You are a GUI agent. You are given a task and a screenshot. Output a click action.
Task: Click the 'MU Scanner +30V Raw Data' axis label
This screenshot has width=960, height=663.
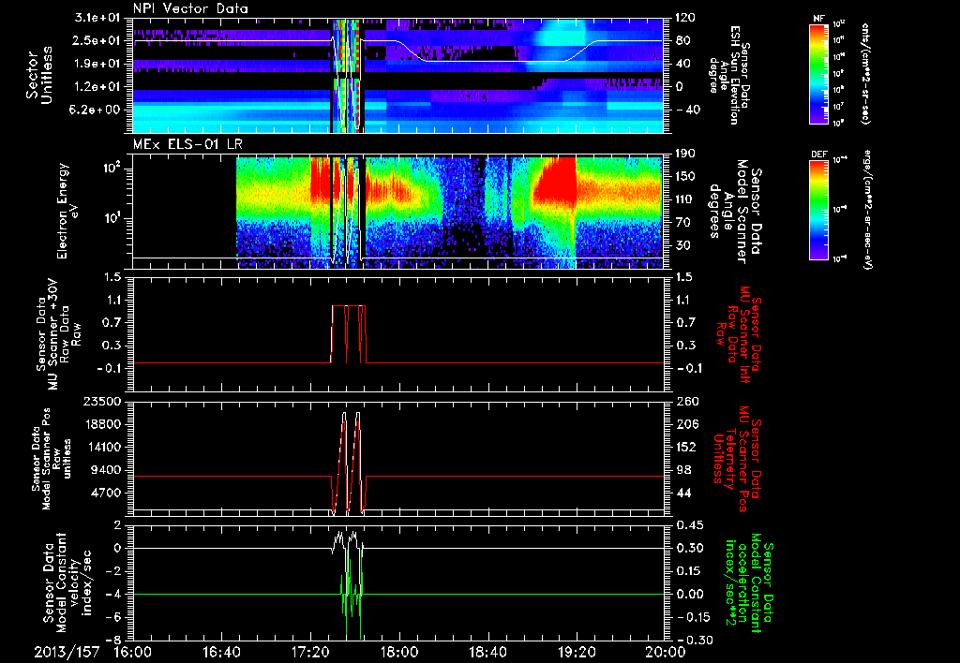(58, 334)
